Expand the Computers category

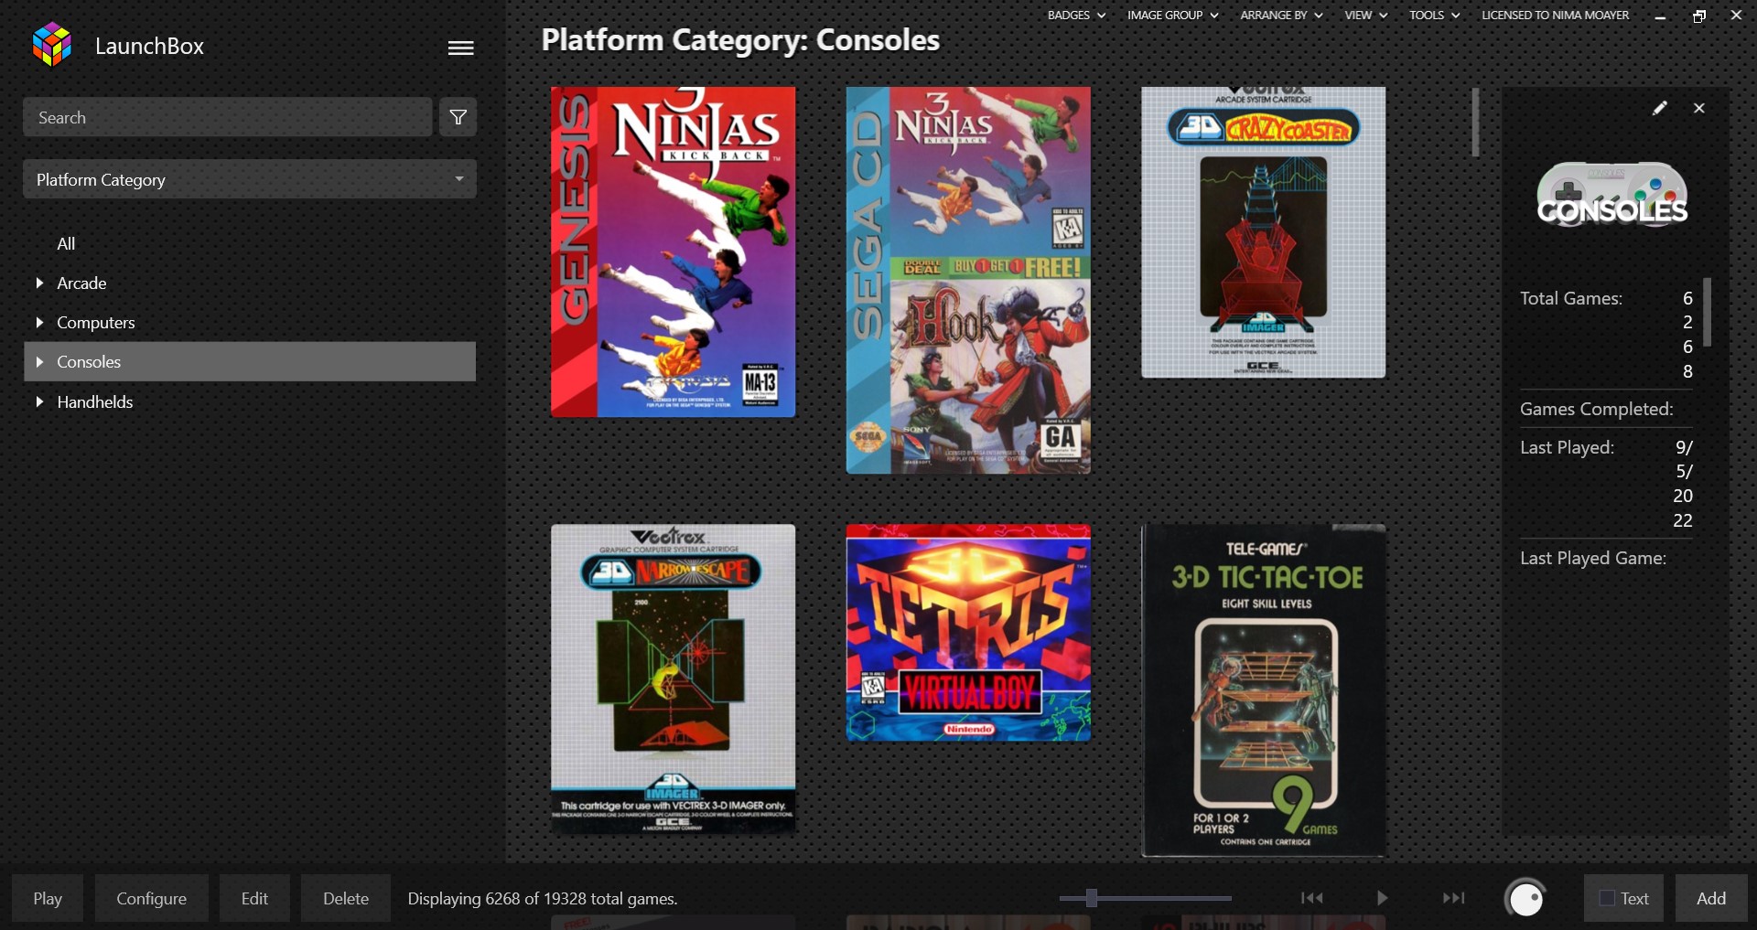(39, 323)
